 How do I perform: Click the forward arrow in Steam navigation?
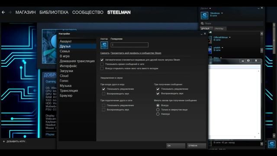pos(10,12)
